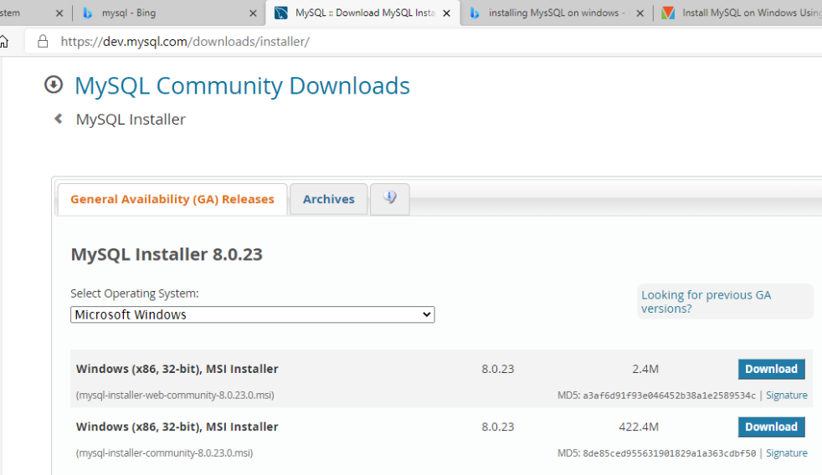
Task: Close the MySQL :: Download MySQL Installer tab
Action: (446, 13)
